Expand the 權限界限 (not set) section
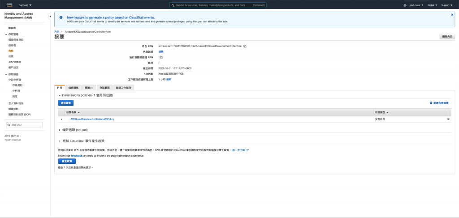 (x=60, y=130)
